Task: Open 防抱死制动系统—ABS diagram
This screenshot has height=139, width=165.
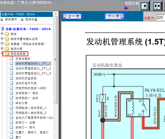Action: point(31,88)
